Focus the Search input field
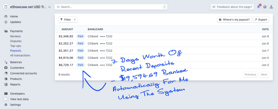This screenshot has height=109, width=278. (111, 7)
